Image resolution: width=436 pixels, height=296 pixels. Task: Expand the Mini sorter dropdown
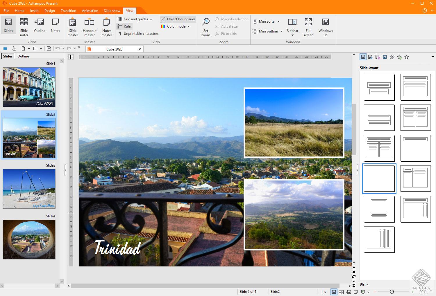pos(278,21)
